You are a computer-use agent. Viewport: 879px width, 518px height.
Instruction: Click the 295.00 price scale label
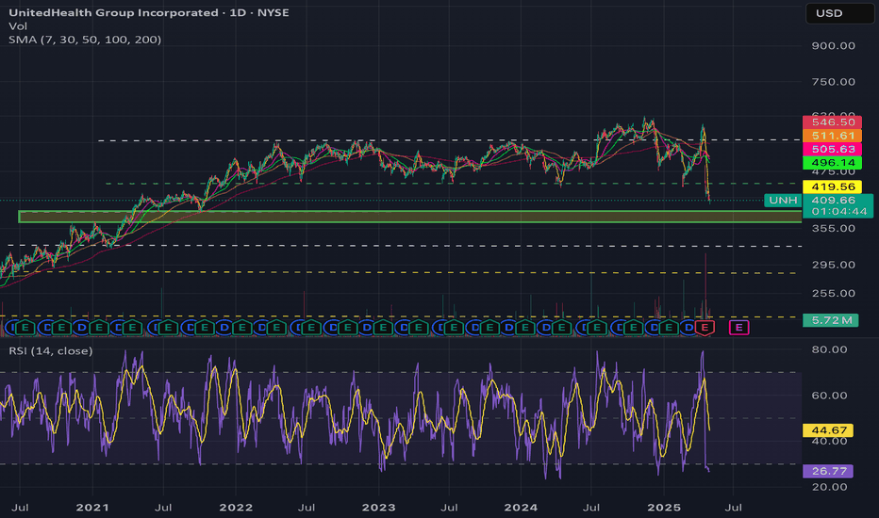tap(833, 265)
